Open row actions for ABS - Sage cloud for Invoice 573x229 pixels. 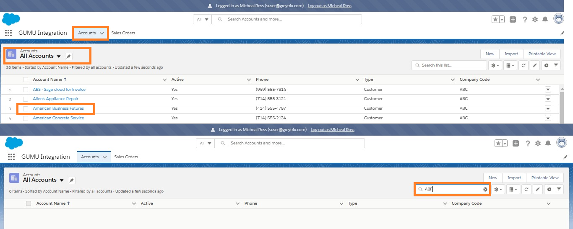coord(548,90)
